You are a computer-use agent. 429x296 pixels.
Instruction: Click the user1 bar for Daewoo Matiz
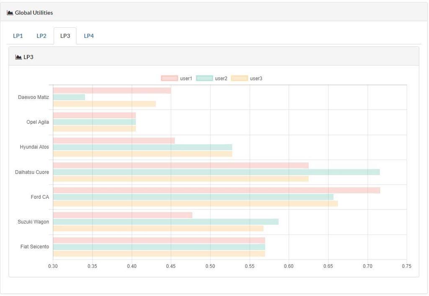[x=112, y=91]
